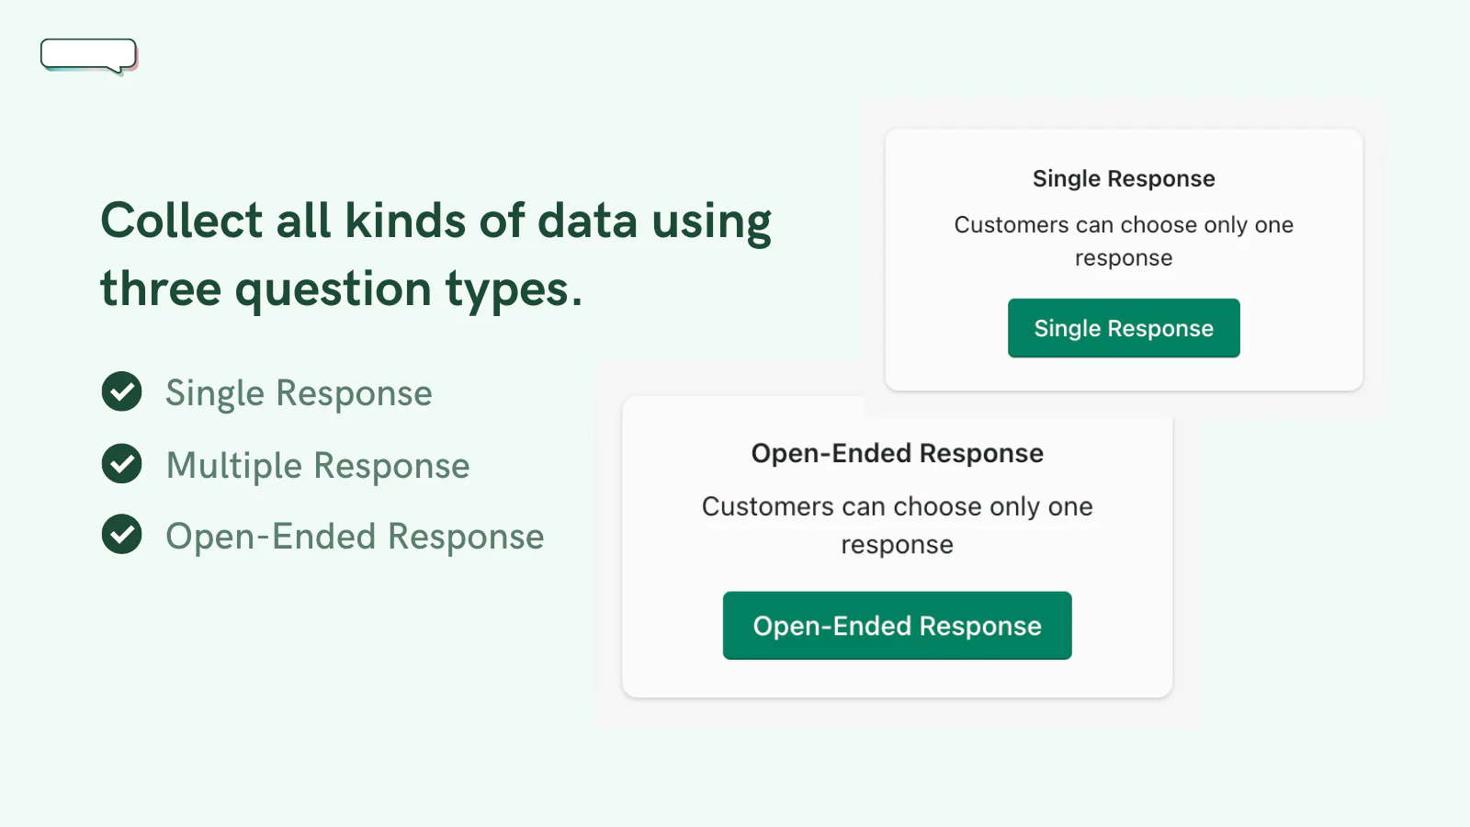The height and width of the screenshot is (827, 1470).
Task: Click the description text in Single Response card
Action: click(1124, 241)
